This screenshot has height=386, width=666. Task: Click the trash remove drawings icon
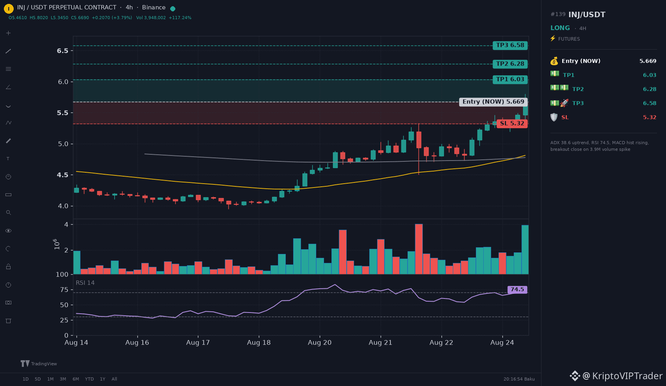pyautogui.click(x=8, y=321)
